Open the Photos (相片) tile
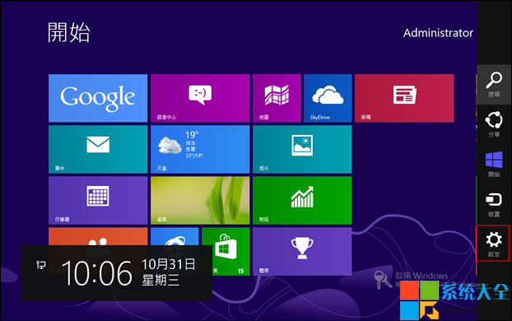The image size is (512, 321). 302,149
